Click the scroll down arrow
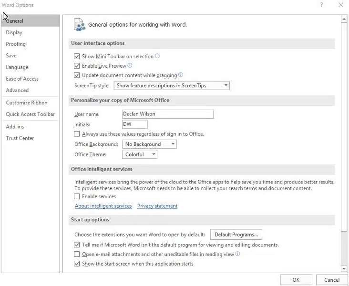 [344, 269]
